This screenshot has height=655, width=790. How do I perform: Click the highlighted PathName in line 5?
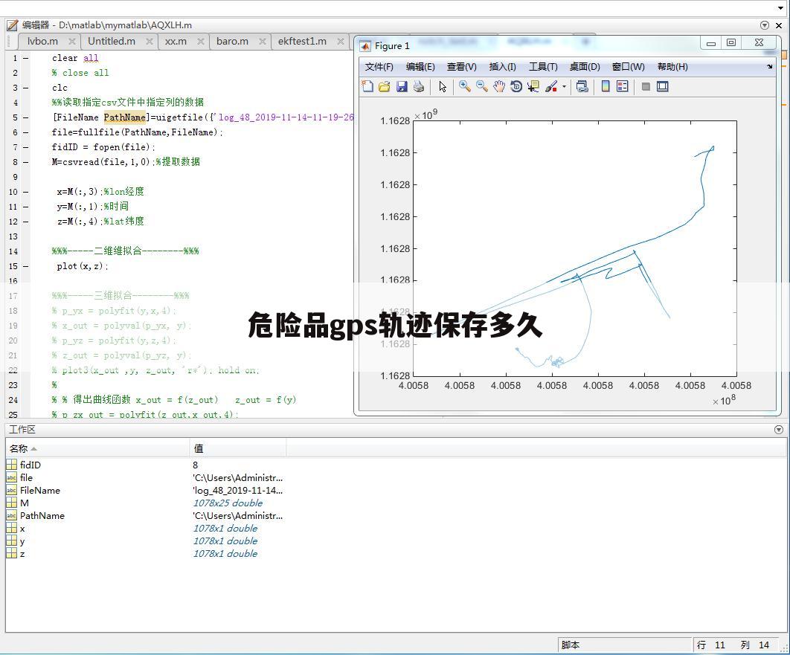(124, 117)
